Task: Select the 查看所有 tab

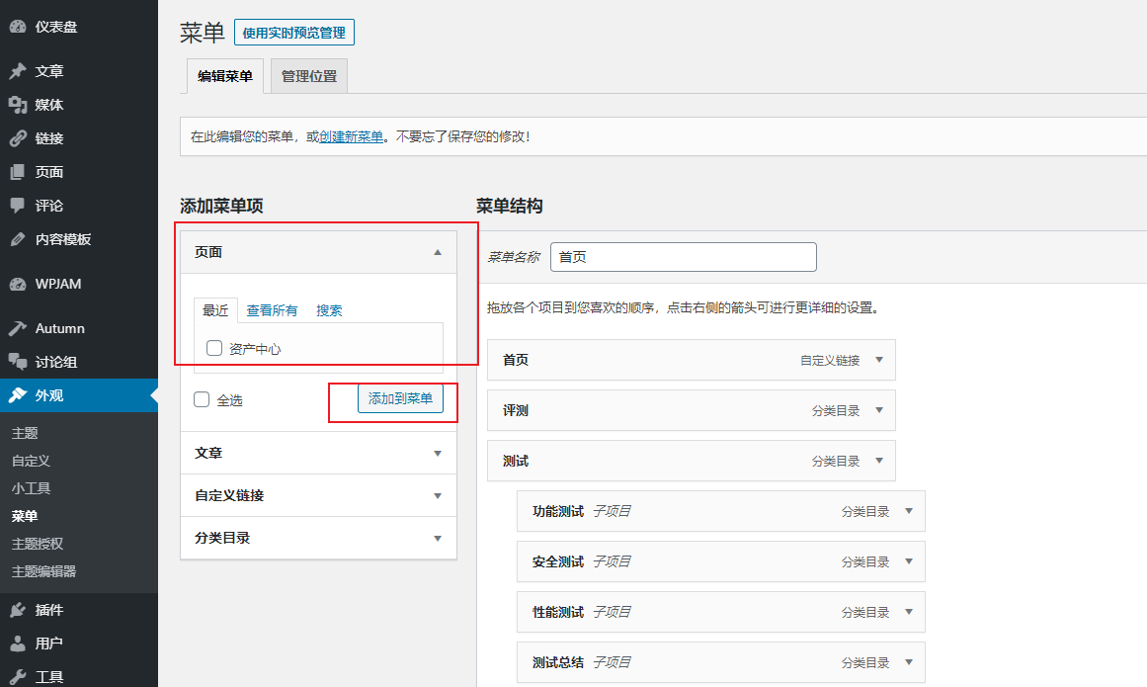Action: point(273,309)
